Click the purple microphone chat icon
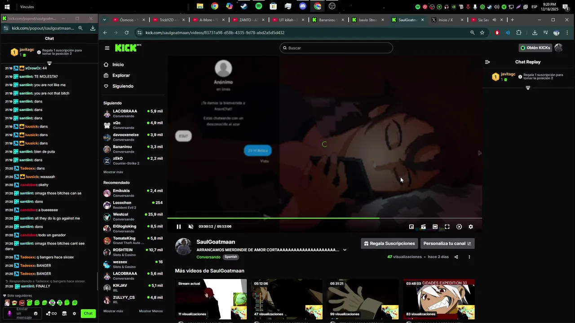This screenshot has width=575, height=323. pos(9,314)
